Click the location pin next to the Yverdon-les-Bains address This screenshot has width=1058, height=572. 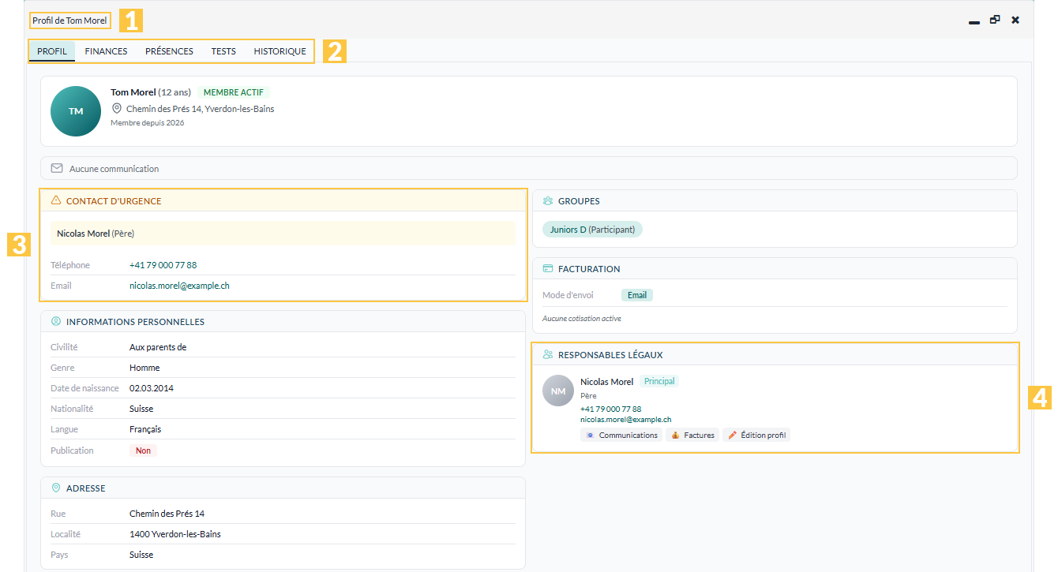(117, 109)
